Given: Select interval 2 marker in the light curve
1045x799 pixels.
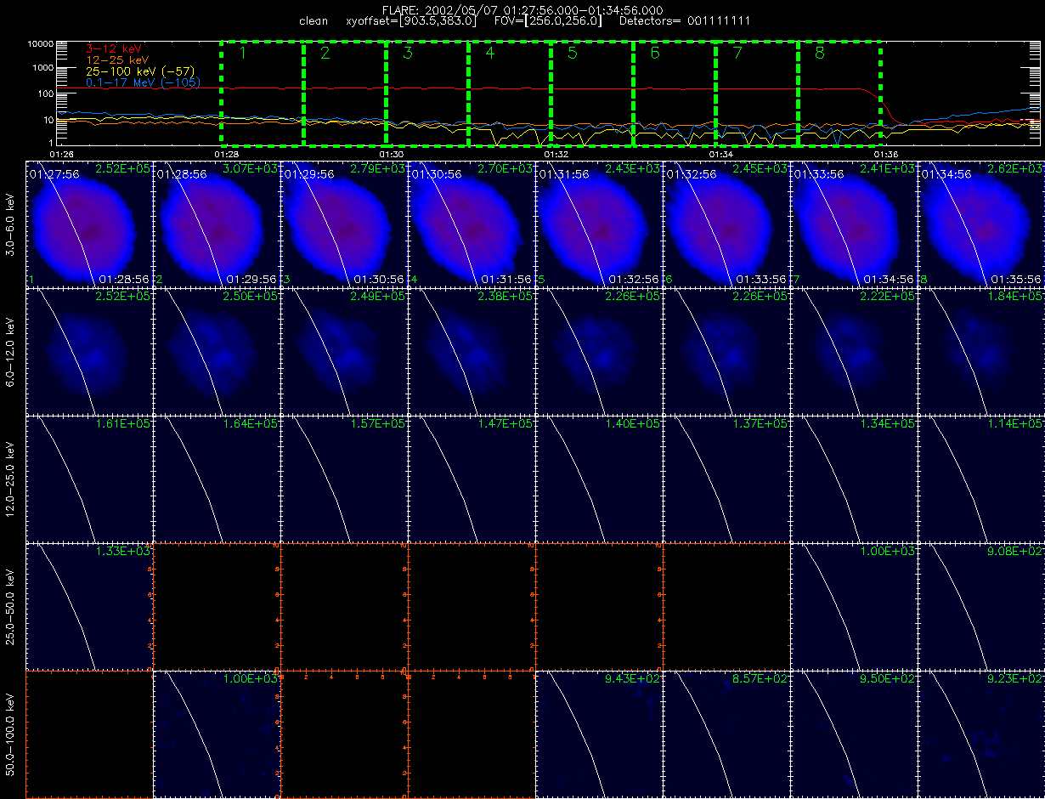Looking at the screenshot, I should [x=325, y=54].
